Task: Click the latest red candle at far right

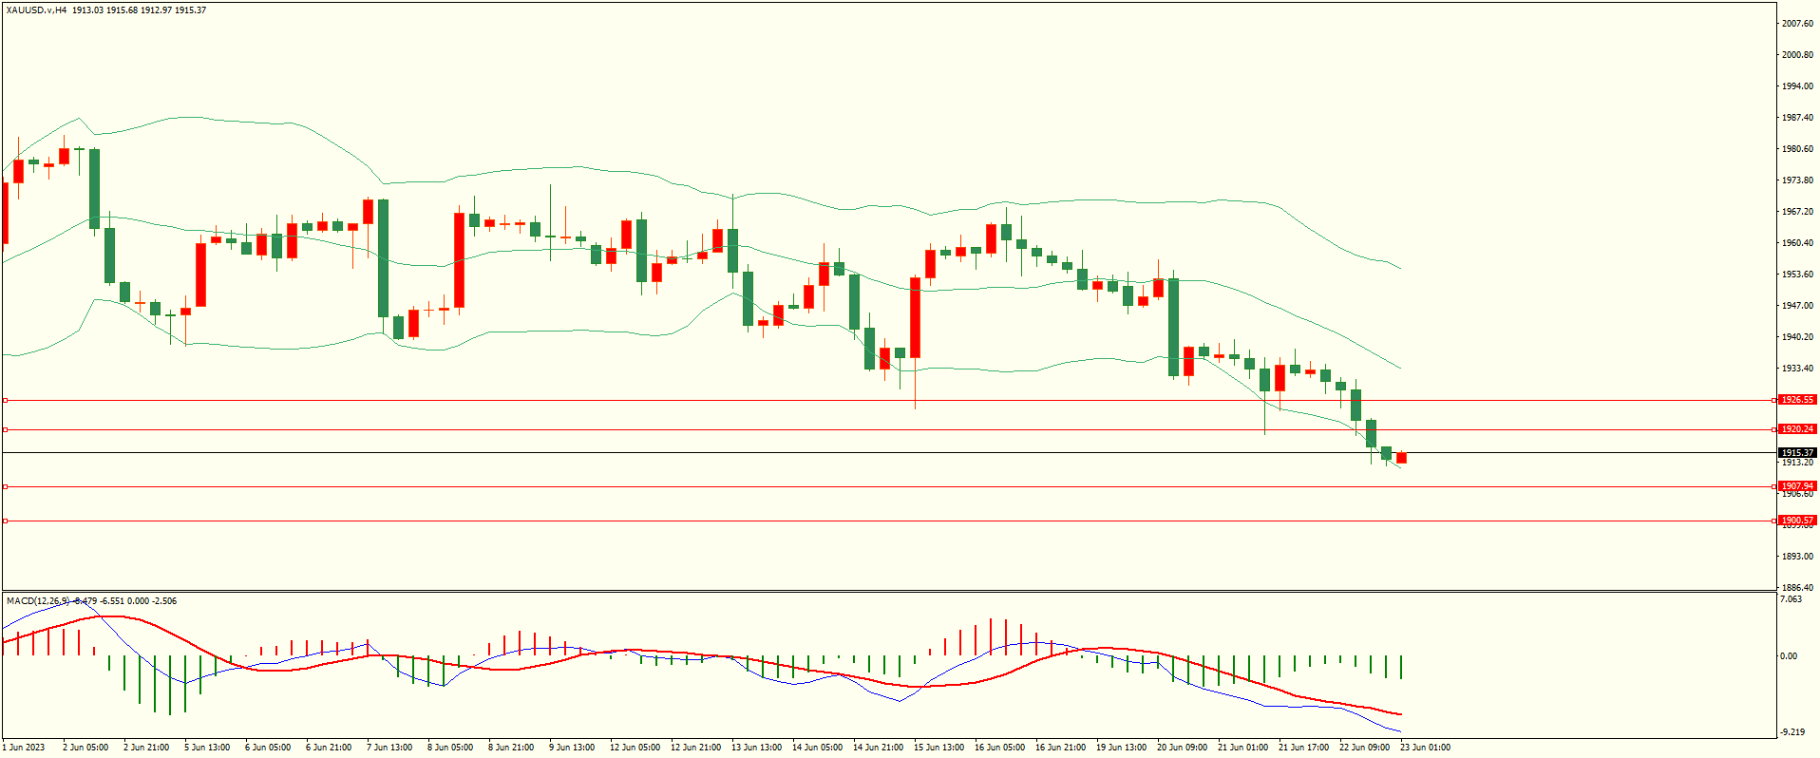Action: pos(1401,458)
